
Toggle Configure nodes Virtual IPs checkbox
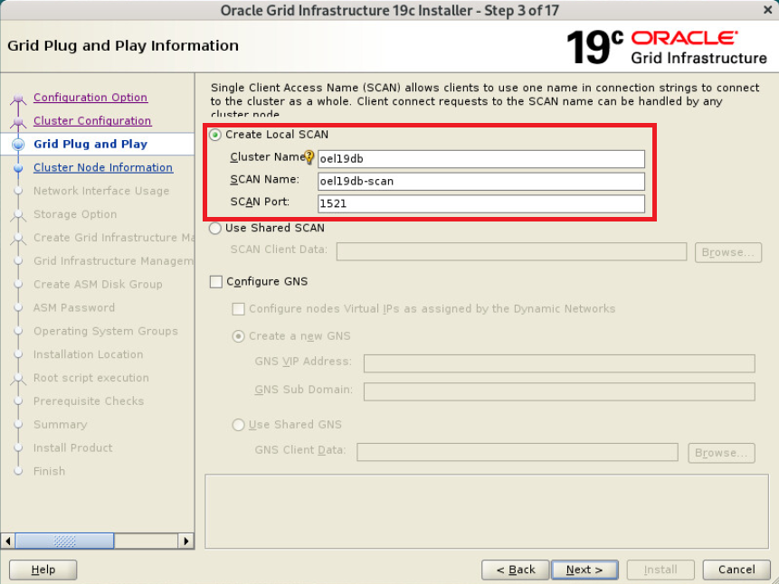click(239, 309)
